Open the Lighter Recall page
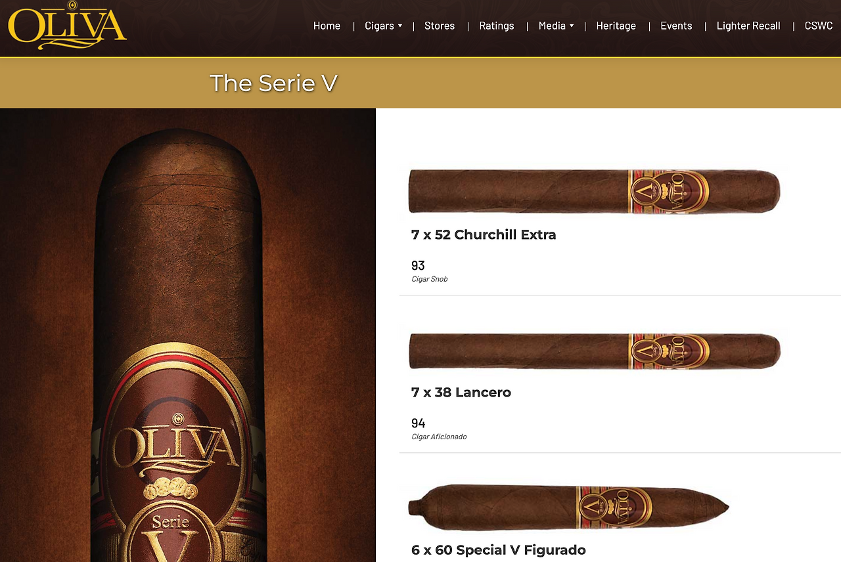This screenshot has height=562, width=841. point(748,26)
